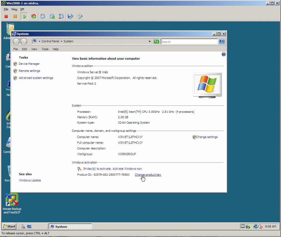Open the Help menu in System window
281x237 pixels.
(x=56, y=49)
